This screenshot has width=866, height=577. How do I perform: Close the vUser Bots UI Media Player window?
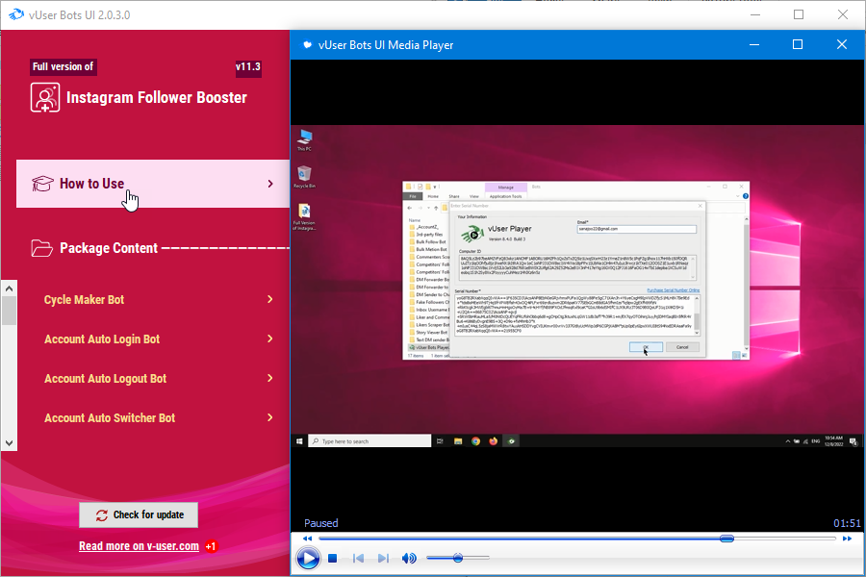tap(842, 44)
